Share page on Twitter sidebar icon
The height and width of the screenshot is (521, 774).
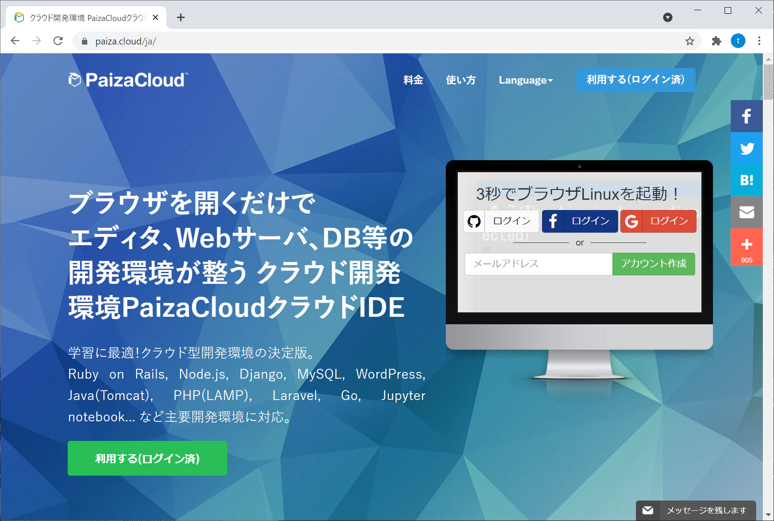click(x=746, y=148)
